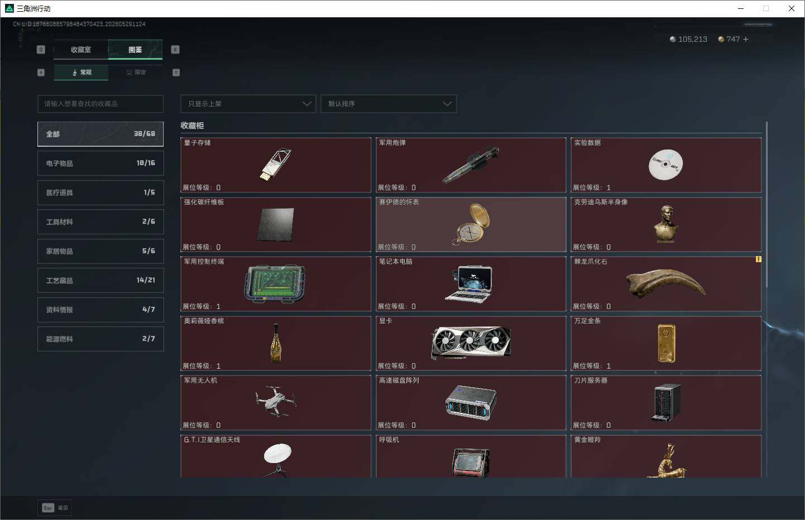The width and height of the screenshot is (805, 520).
Task: Click the 高速磁盘阵列 icon
Action: (471, 402)
